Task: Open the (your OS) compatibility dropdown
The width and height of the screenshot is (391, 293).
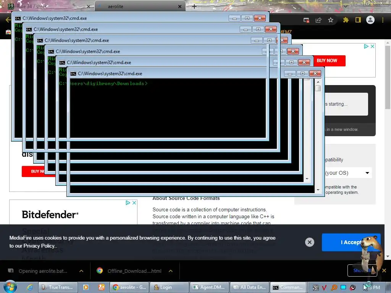Action: point(348,173)
